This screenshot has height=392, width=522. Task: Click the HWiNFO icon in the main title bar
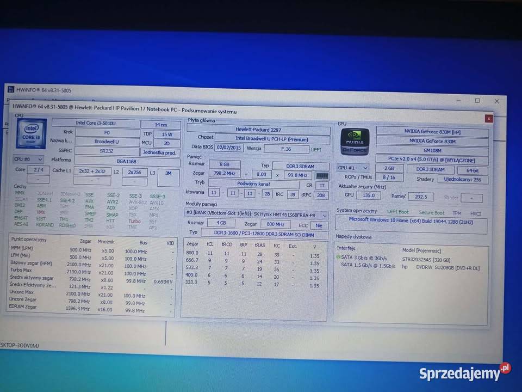tap(11, 89)
